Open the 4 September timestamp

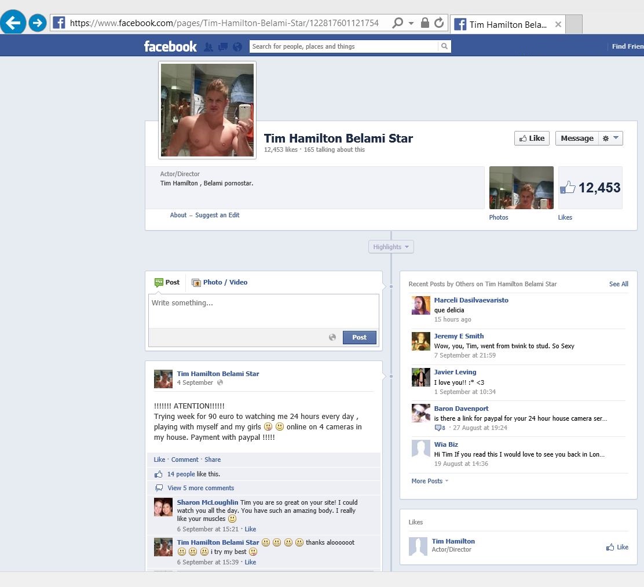pyautogui.click(x=195, y=382)
